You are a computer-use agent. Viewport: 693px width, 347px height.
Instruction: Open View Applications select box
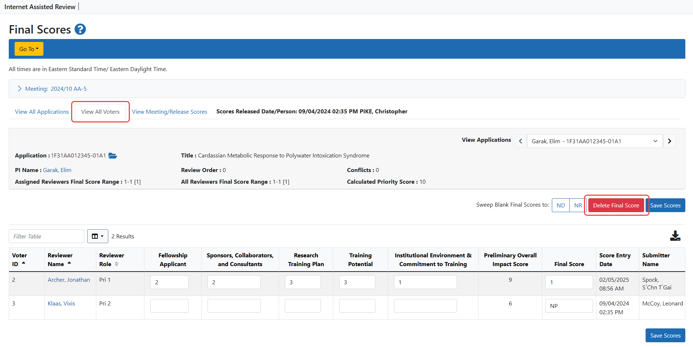coord(595,141)
